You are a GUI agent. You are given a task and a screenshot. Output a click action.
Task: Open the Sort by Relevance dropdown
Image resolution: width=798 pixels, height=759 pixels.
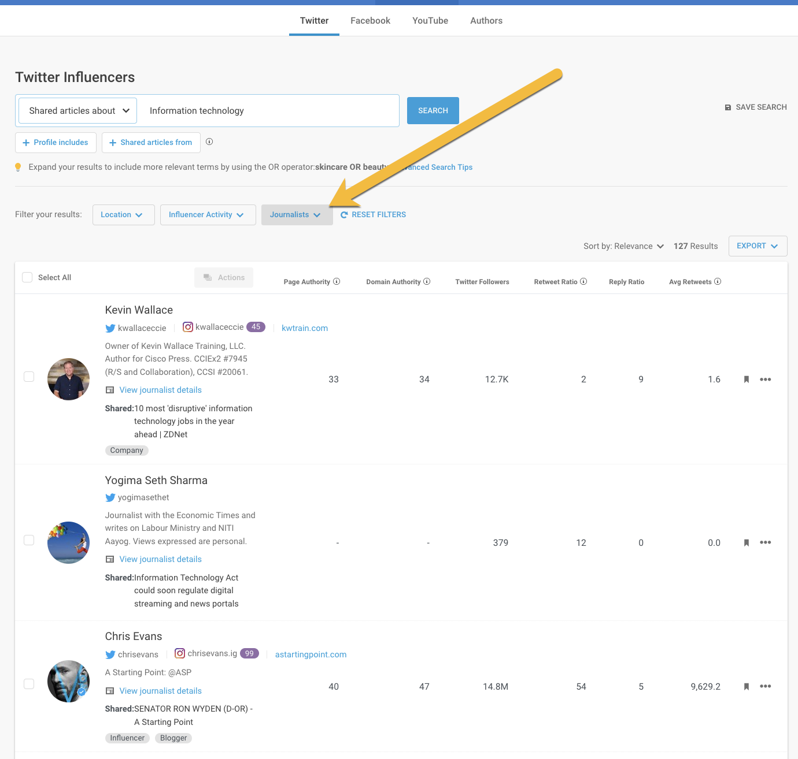(623, 246)
